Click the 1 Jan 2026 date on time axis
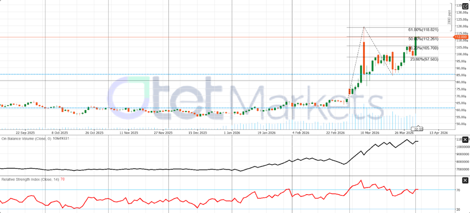470x213 pixels. 232,132
